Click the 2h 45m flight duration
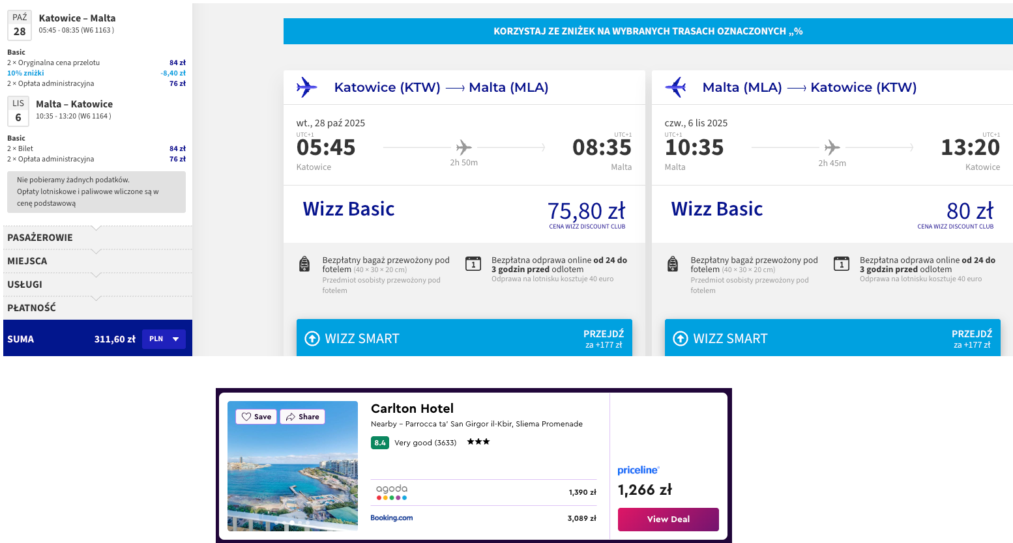 [x=832, y=163]
